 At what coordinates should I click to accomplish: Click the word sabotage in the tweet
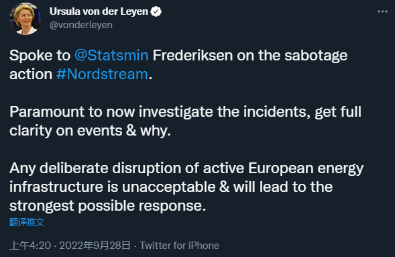point(316,56)
